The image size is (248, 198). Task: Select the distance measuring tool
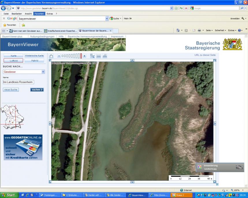point(98,56)
